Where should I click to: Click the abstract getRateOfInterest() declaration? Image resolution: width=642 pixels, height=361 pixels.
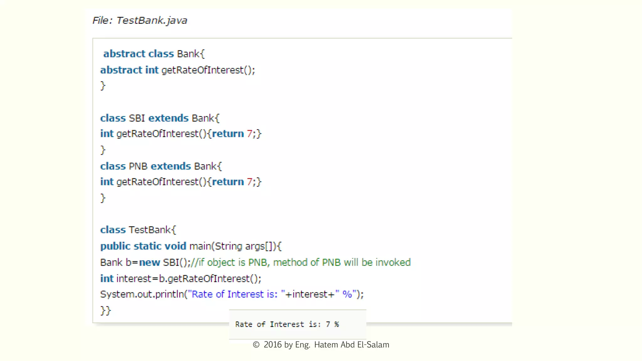click(x=177, y=70)
